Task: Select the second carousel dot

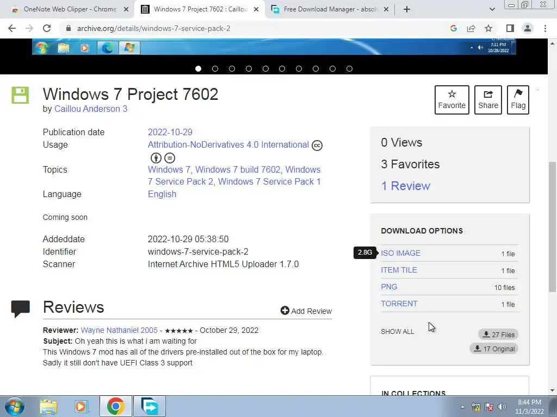Action: 215,69
